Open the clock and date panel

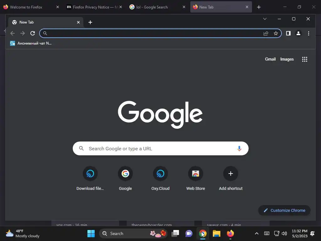click(299, 233)
